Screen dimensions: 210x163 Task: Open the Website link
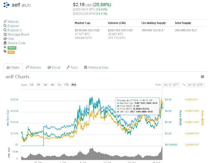tap(13, 22)
